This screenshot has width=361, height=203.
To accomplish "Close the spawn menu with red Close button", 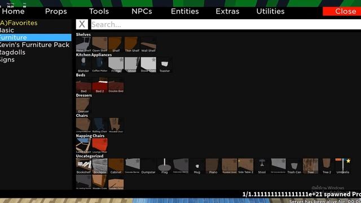I will point(342,11).
